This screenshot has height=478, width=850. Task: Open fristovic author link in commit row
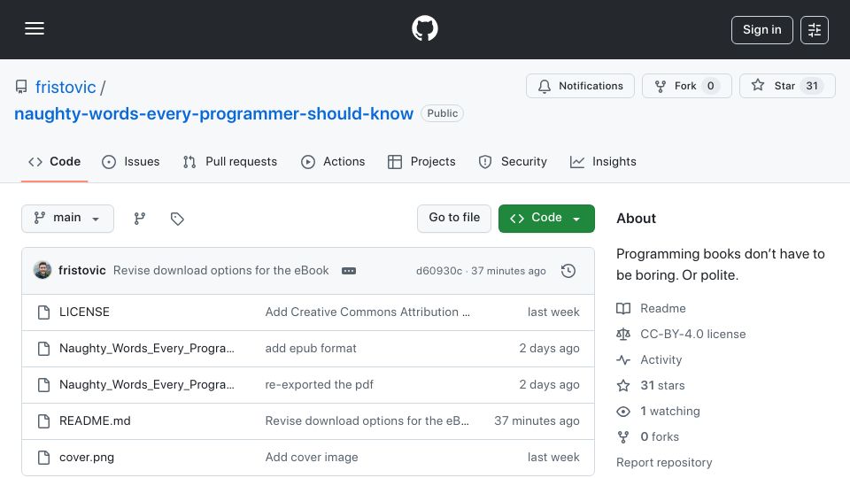[x=81, y=271]
